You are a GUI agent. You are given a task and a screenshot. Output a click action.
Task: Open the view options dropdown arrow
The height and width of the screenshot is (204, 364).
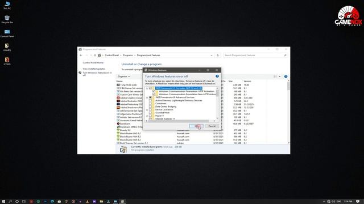click(x=280, y=76)
